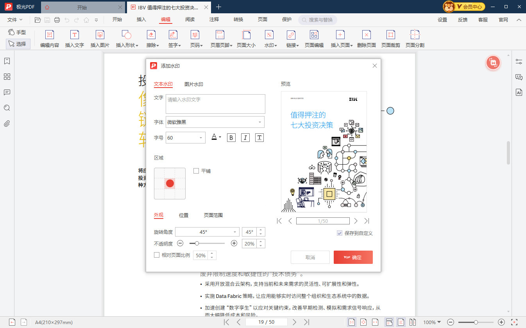526x328 pixels.
Task: Open the properties sliders icon on right sidebar
Action: [x=519, y=61]
